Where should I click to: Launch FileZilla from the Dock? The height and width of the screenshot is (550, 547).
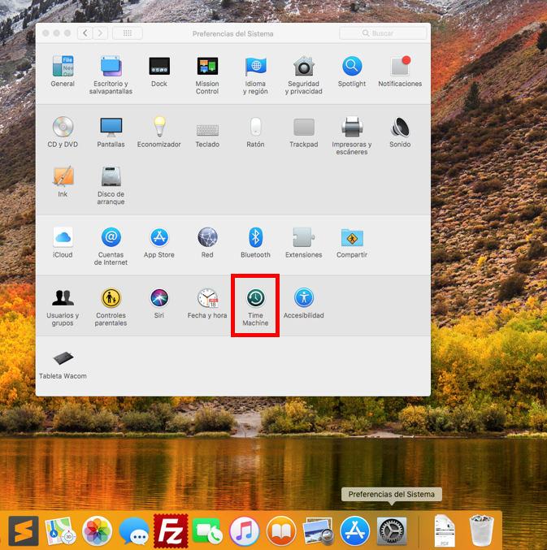[x=171, y=531]
